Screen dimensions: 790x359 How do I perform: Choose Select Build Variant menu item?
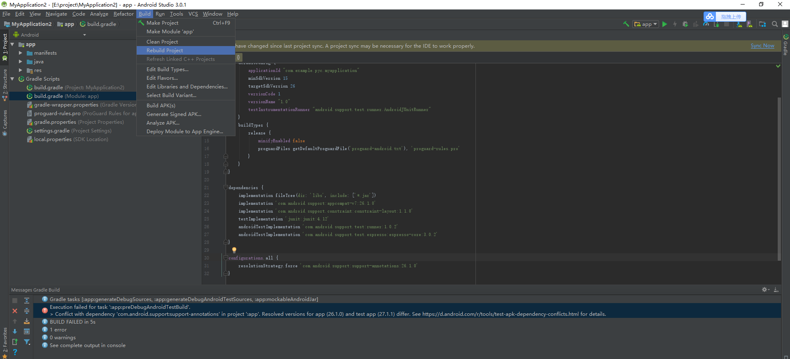point(186,95)
